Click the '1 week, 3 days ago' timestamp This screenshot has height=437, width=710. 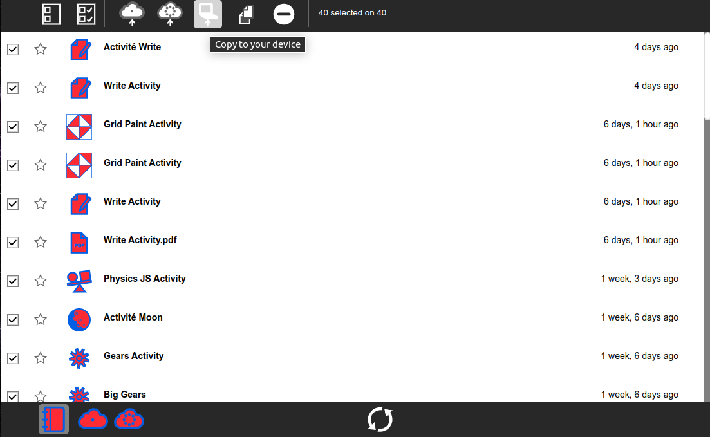(639, 279)
